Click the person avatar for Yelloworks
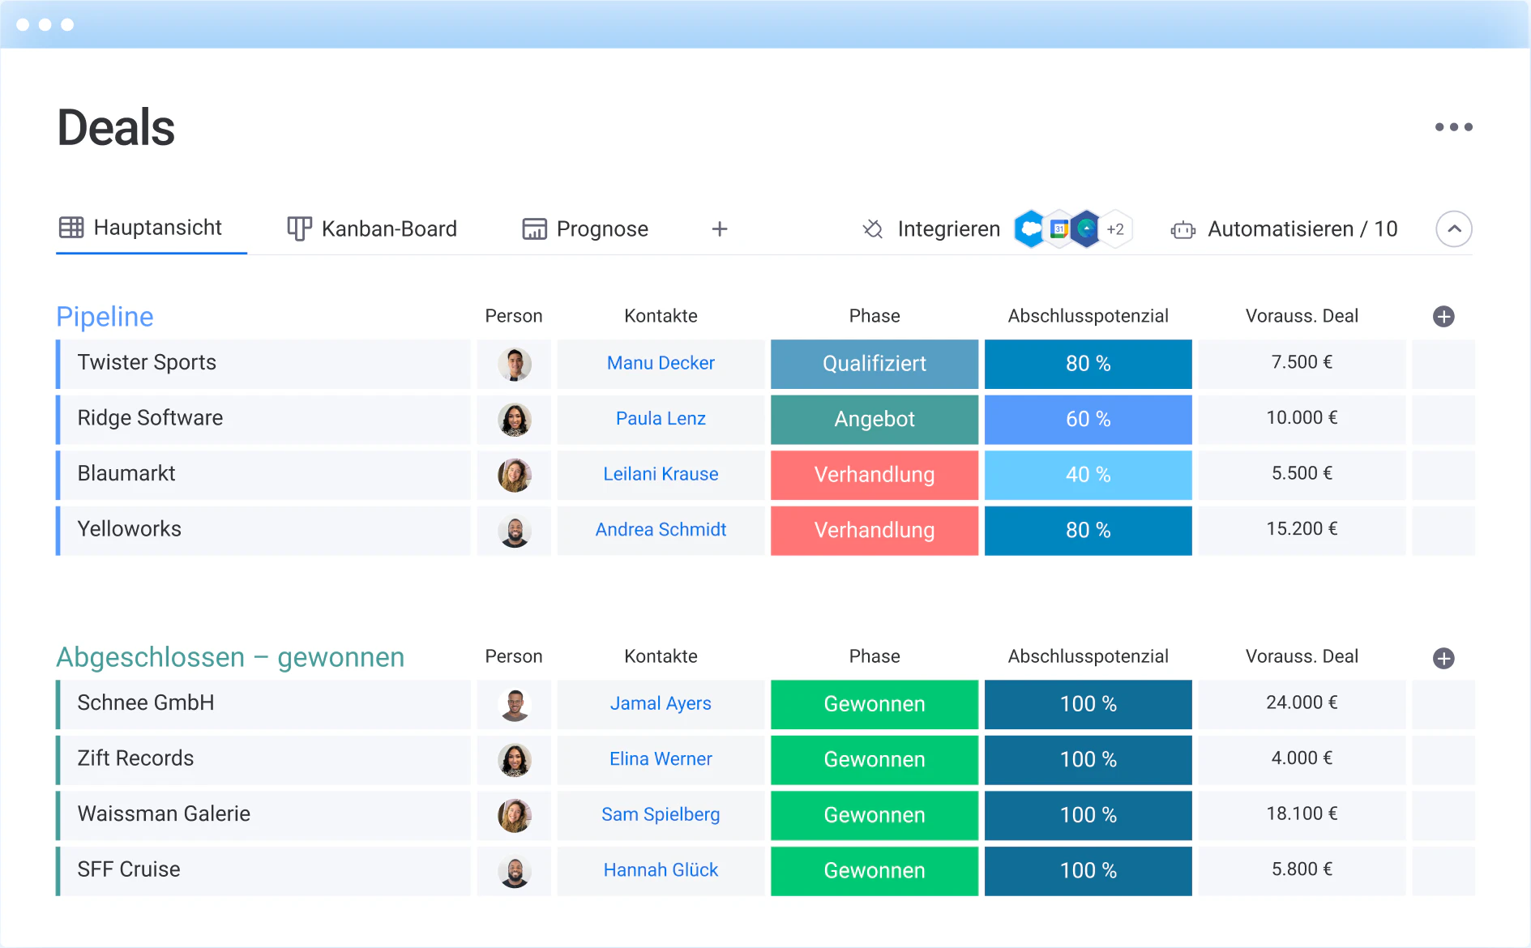Viewport: 1531px width, 948px height. click(x=515, y=531)
